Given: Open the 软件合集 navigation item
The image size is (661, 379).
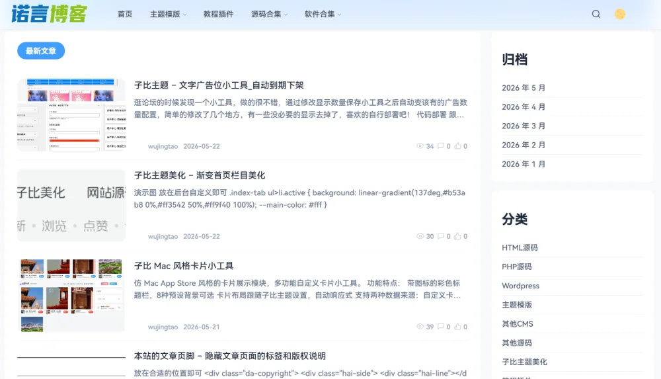Looking at the screenshot, I should 319,14.
